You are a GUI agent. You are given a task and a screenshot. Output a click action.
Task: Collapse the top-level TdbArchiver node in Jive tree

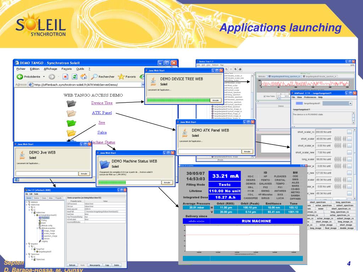[x=27, y=254]
